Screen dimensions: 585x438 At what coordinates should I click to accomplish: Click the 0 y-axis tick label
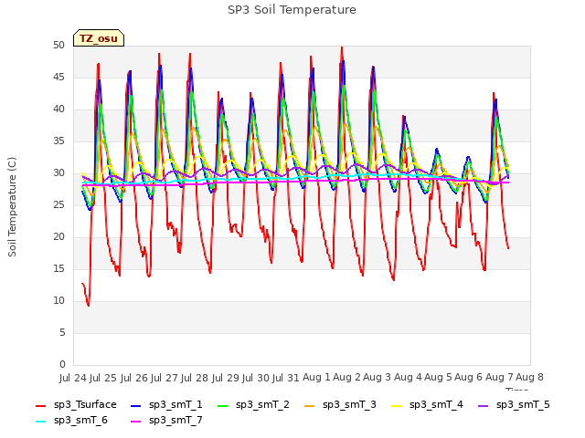62,365
